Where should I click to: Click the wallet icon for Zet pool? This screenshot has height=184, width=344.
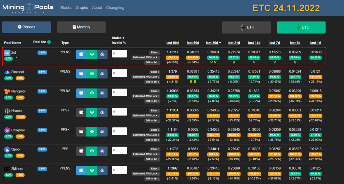coord(81,54)
